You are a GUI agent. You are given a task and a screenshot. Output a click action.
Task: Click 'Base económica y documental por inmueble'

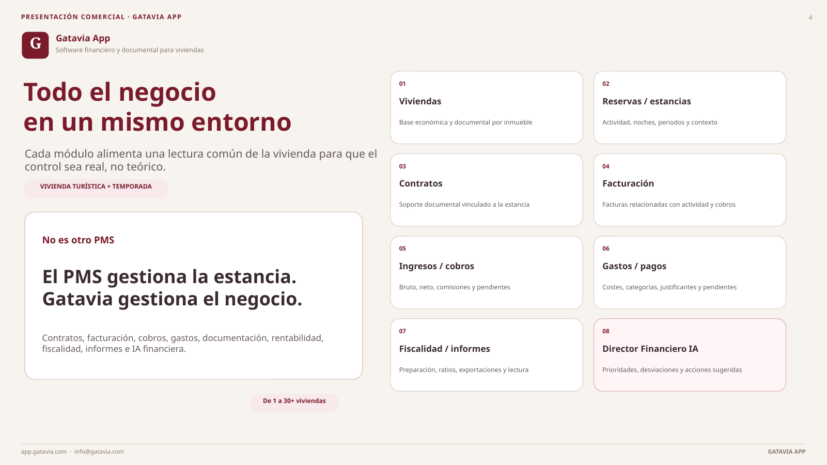(x=465, y=122)
